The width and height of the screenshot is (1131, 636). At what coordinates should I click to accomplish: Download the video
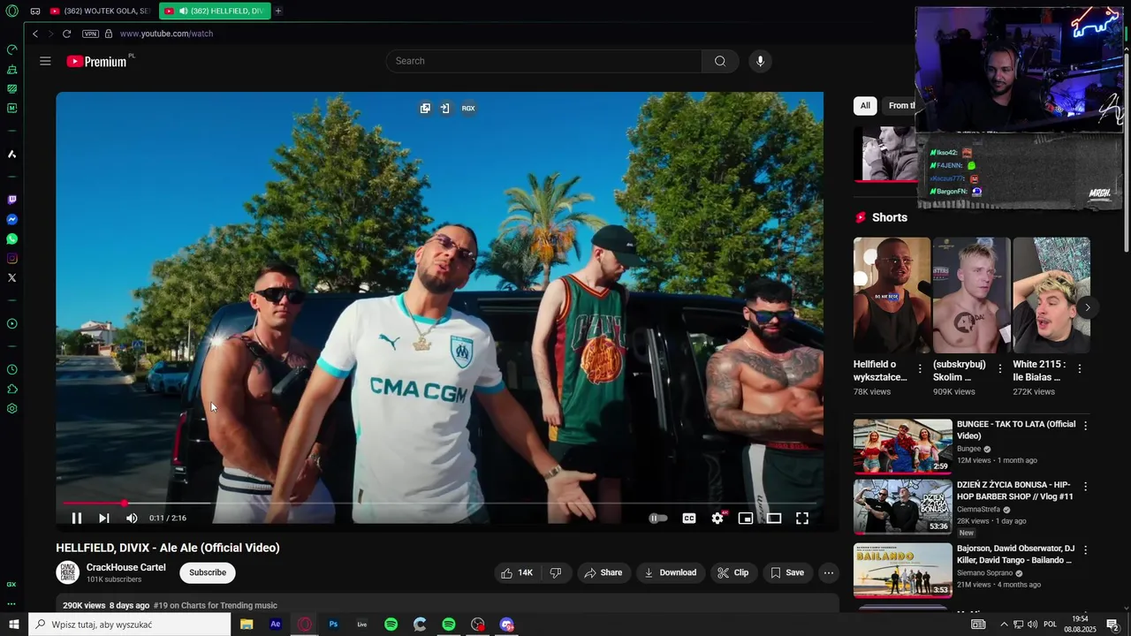click(x=670, y=572)
